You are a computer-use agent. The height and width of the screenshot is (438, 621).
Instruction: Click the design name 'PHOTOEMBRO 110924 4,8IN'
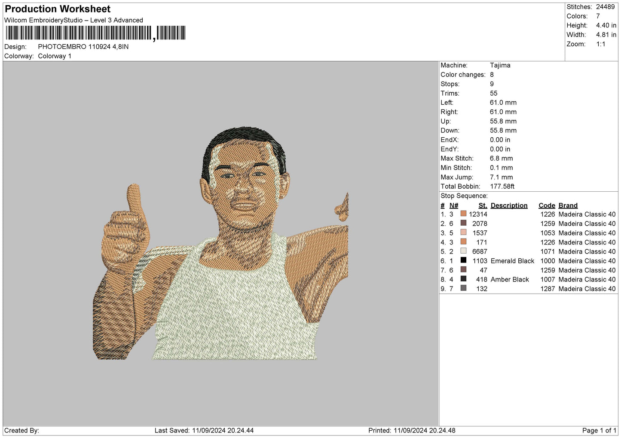[83, 47]
